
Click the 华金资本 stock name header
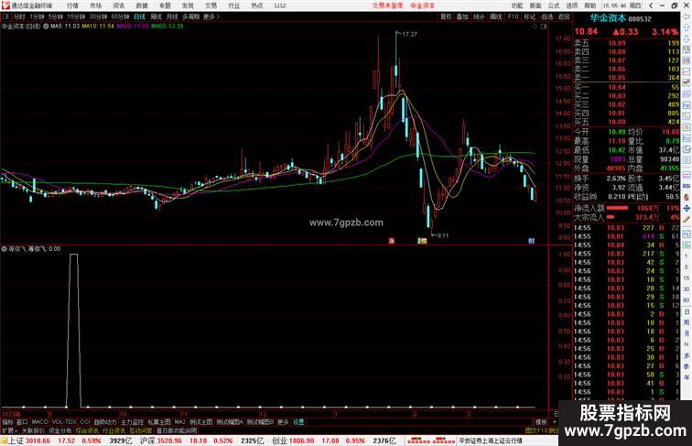pyautogui.click(x=608, y=18)
